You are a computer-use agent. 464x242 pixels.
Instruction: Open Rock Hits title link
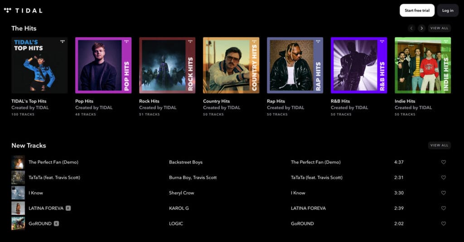149,101
